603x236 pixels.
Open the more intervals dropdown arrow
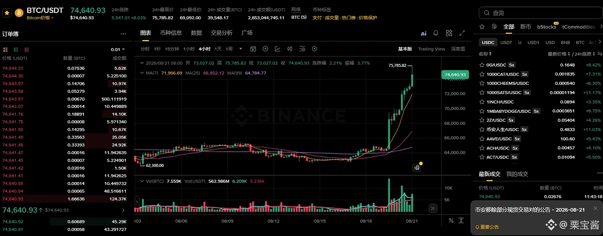pos(241,49)
